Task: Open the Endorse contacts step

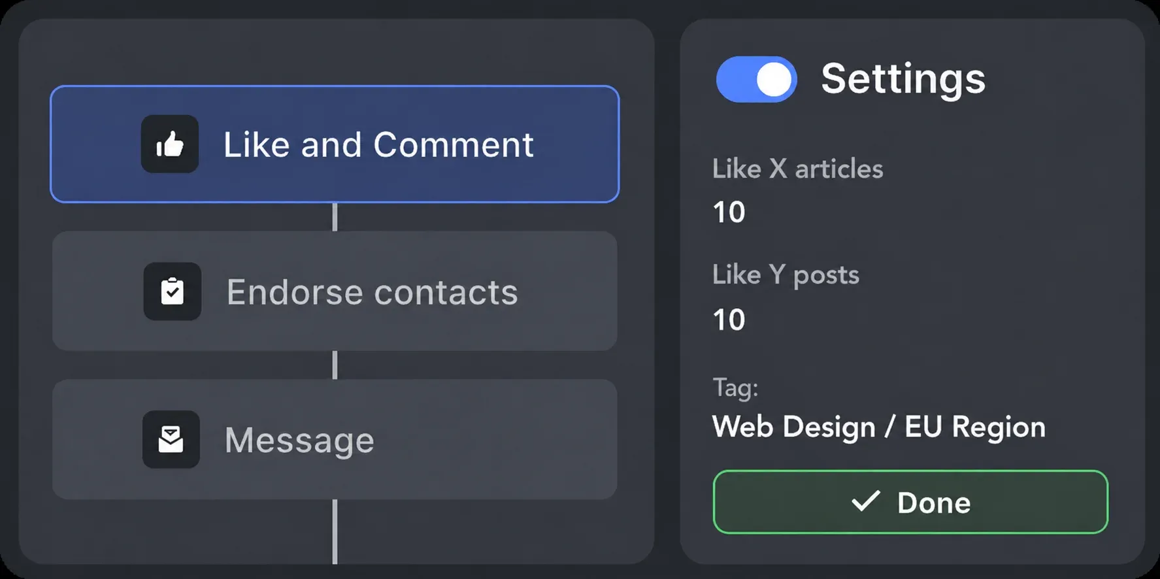Action: pyautogui.click(x=335, y=291)
